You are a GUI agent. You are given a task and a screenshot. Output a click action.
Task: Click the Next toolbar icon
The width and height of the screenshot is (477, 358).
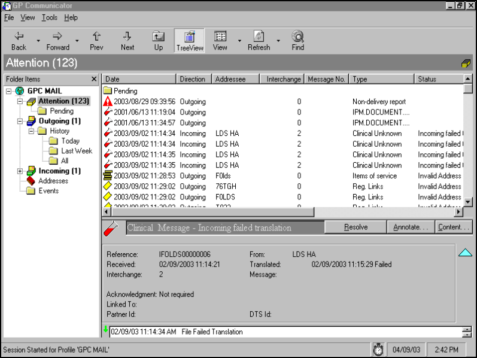pos(127,37)
